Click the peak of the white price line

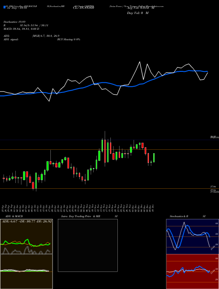(x=140, y=62)
